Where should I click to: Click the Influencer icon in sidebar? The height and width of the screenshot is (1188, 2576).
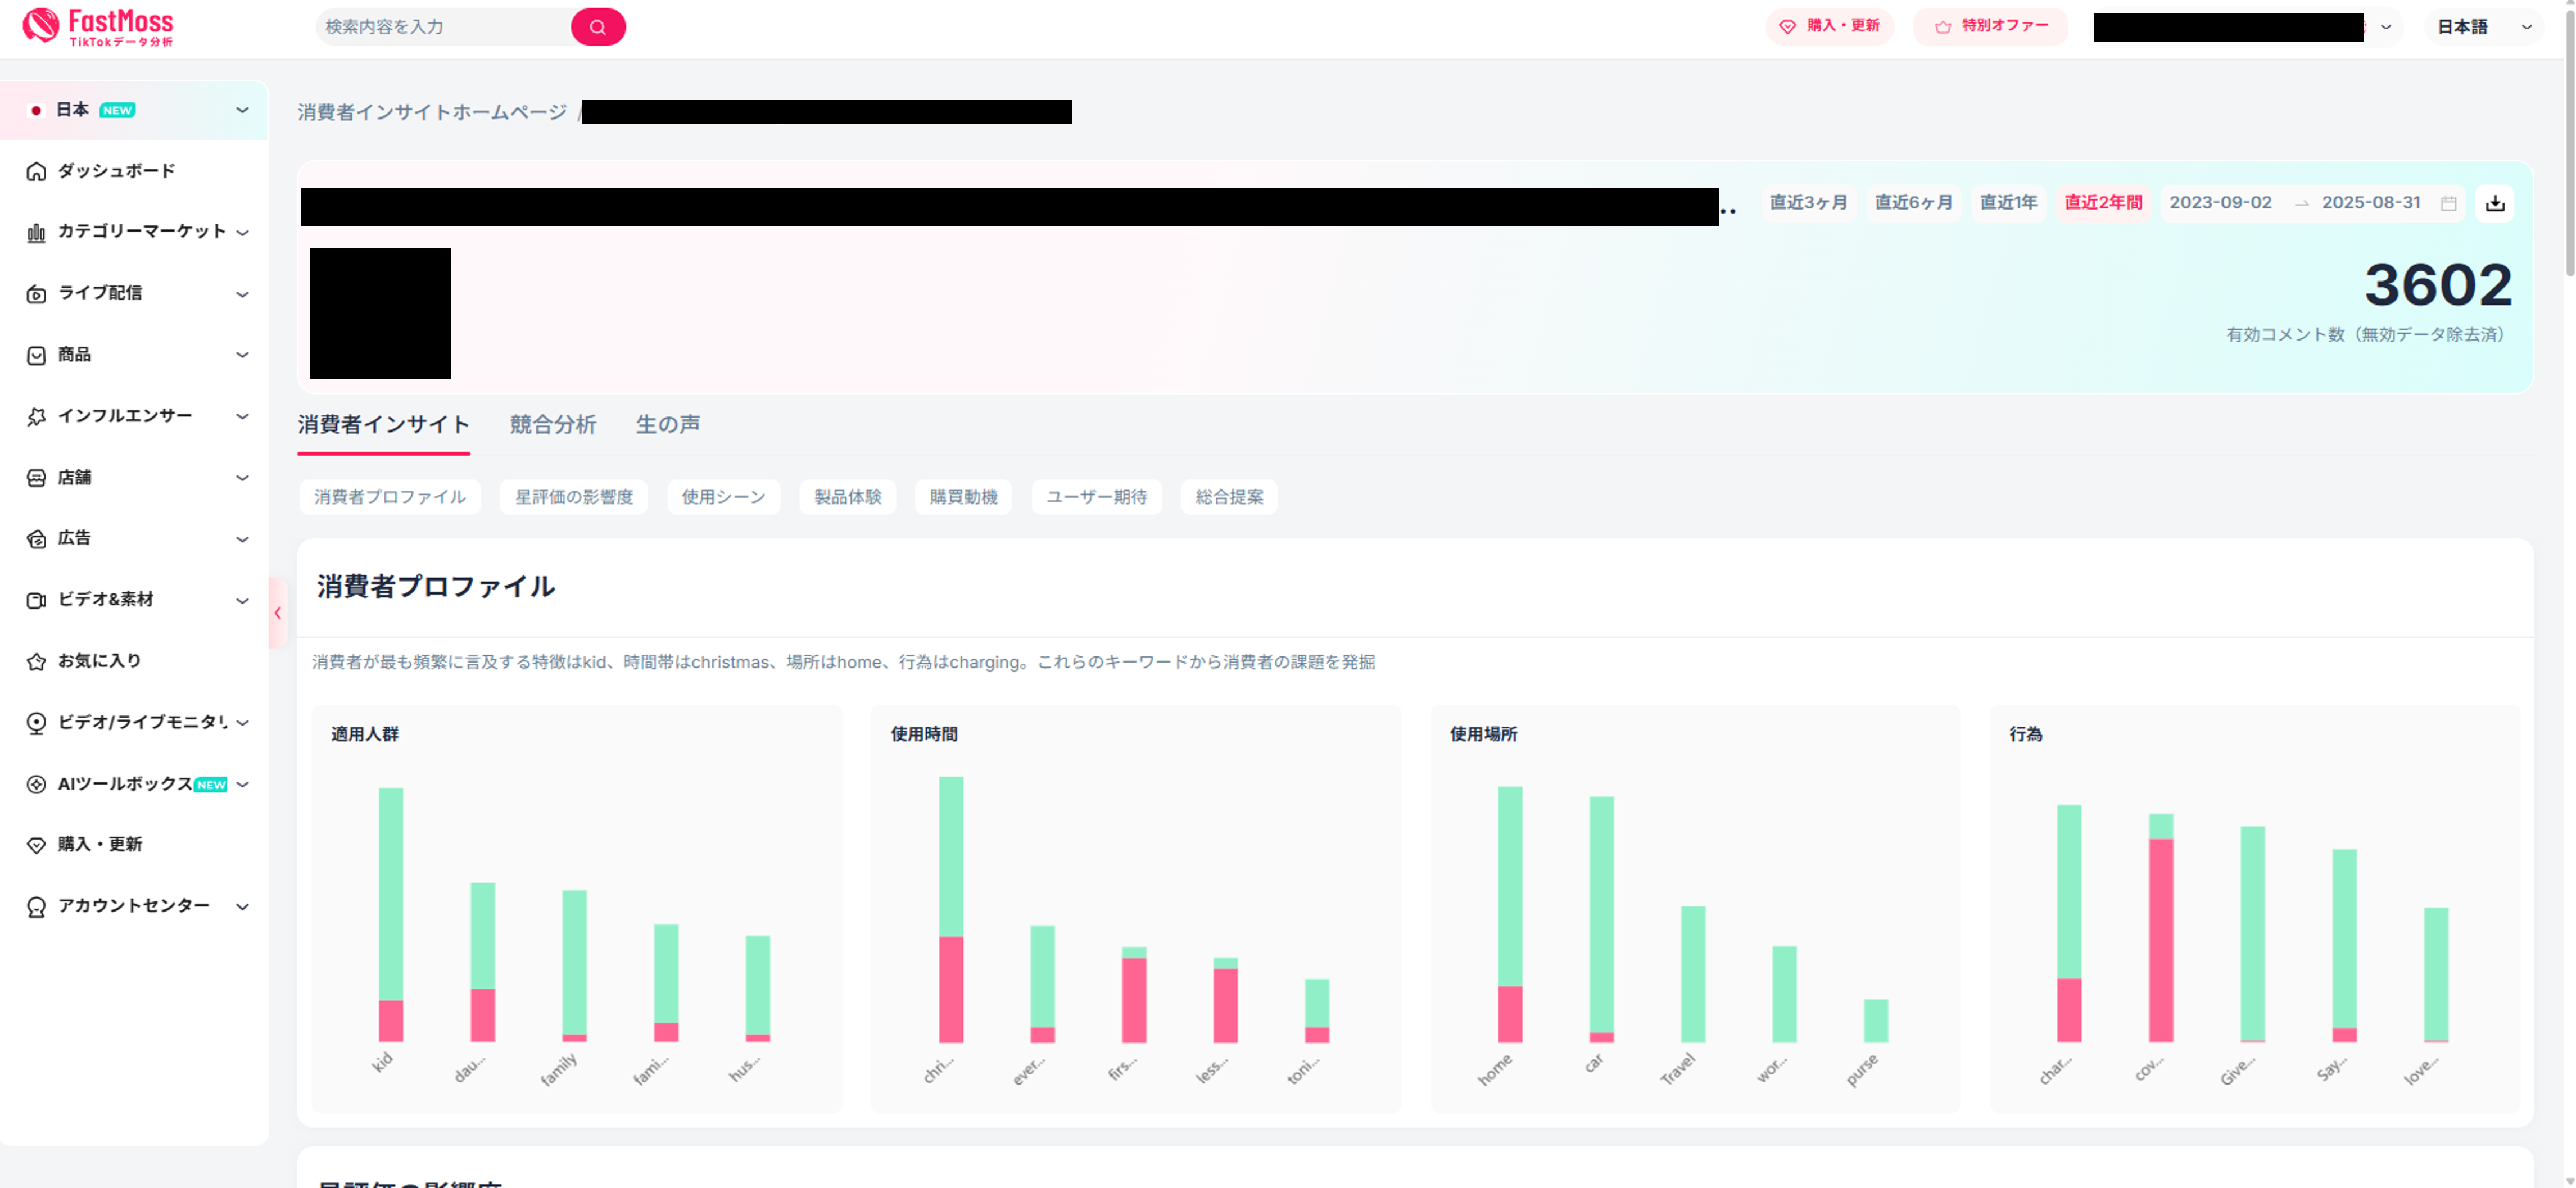[x=36, y=416]
